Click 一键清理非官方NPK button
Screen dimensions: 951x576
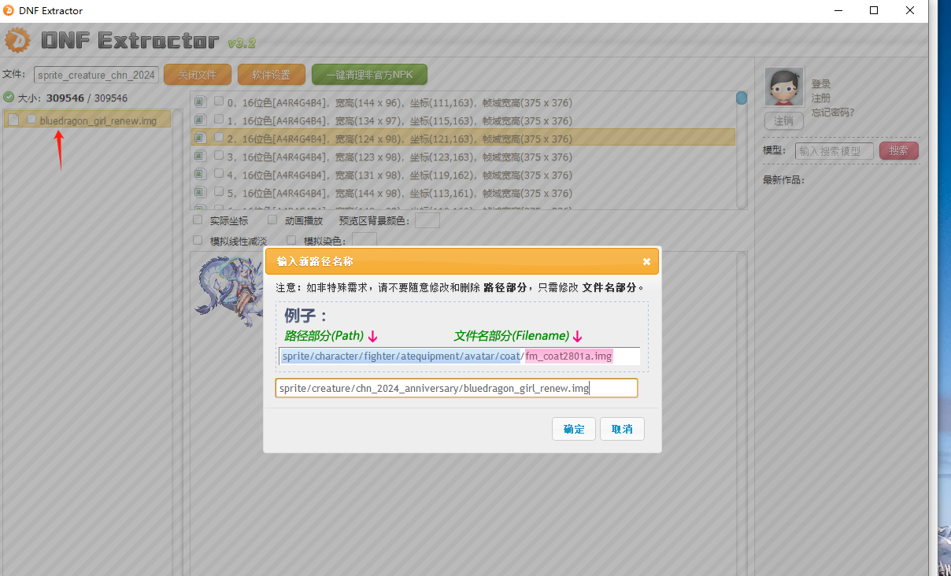tap(369, 75)
